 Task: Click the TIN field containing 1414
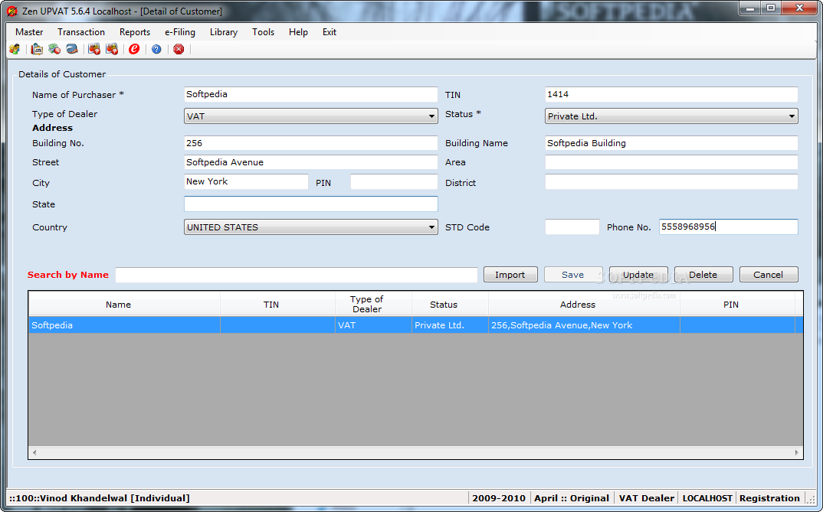click(x=671, y=94)
